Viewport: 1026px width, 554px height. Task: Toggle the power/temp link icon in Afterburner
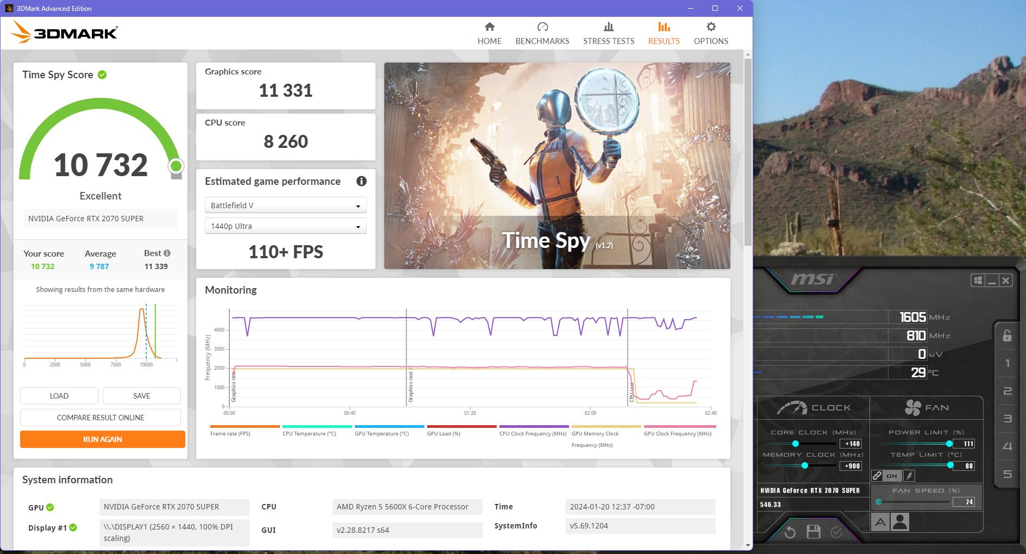coord(877,476)
